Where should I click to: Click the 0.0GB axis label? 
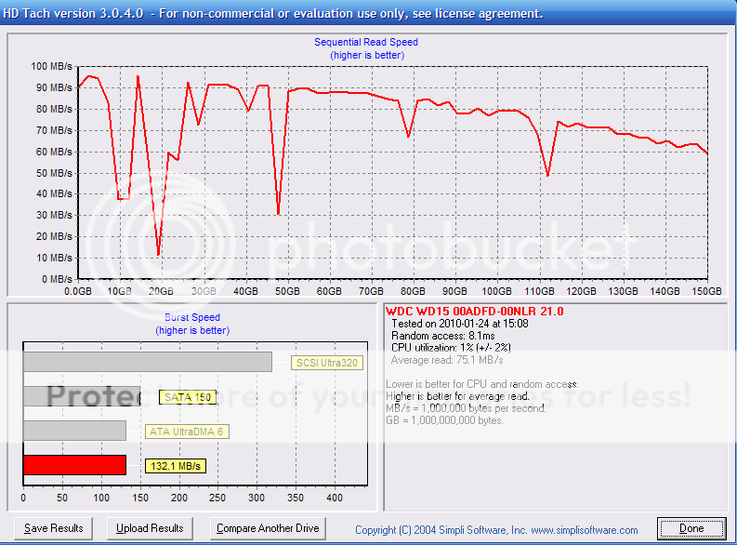[78, 291]
